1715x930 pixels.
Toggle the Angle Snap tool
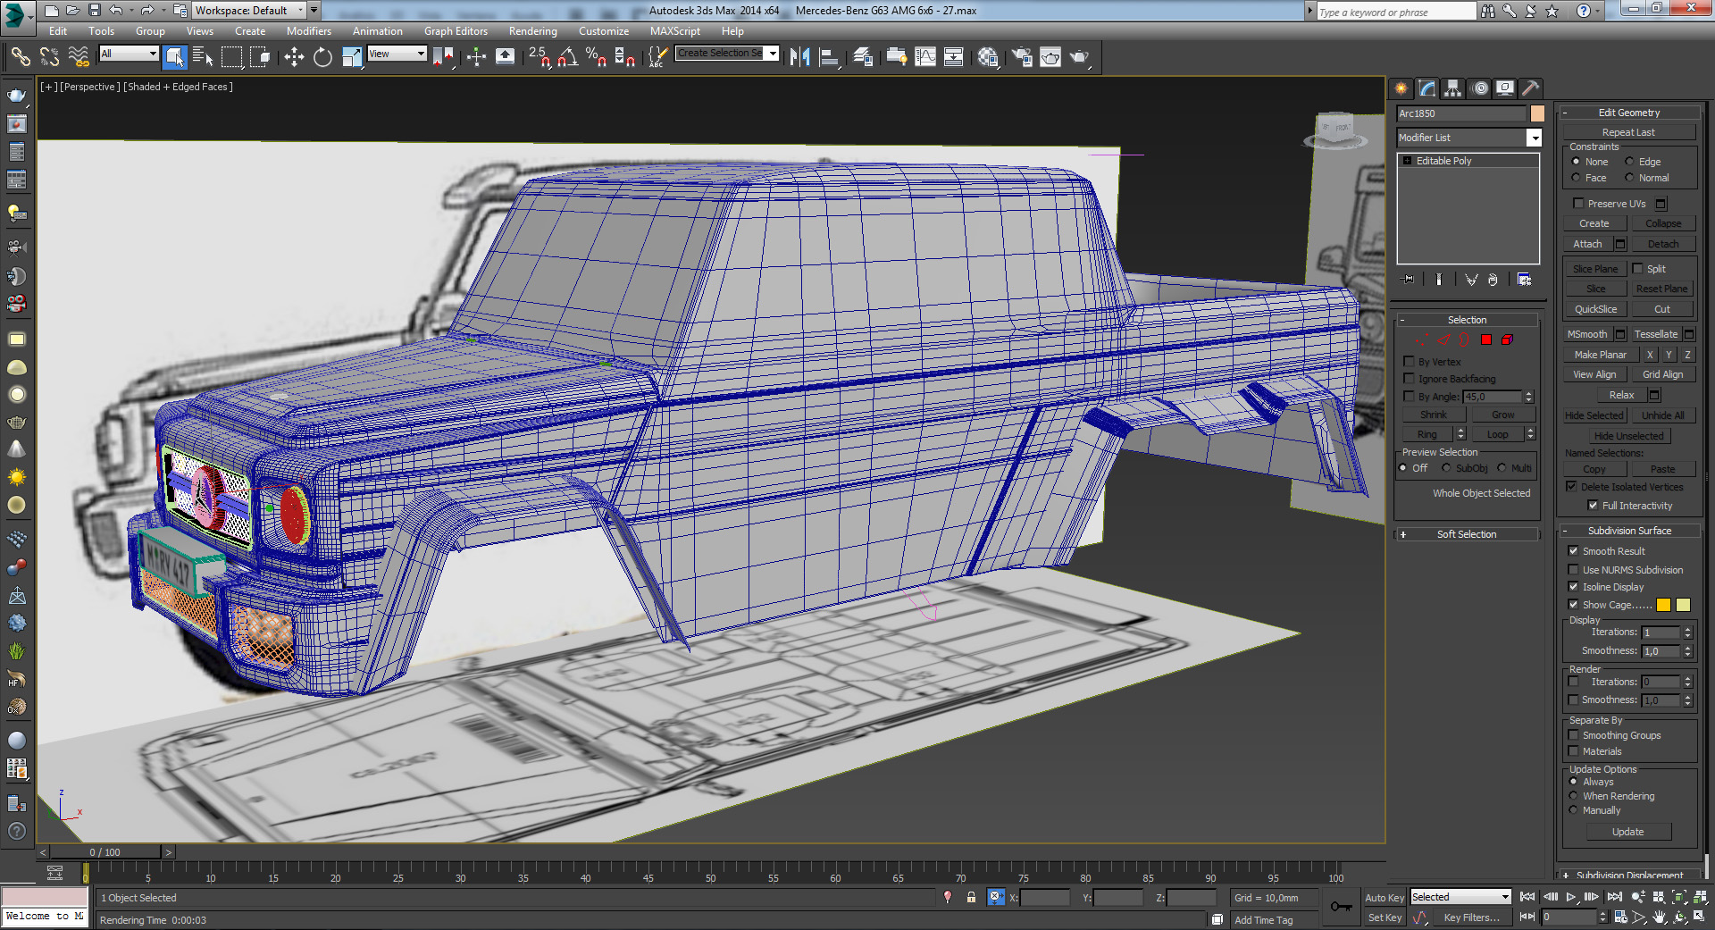pyautogui.click(x=567, y=57)
